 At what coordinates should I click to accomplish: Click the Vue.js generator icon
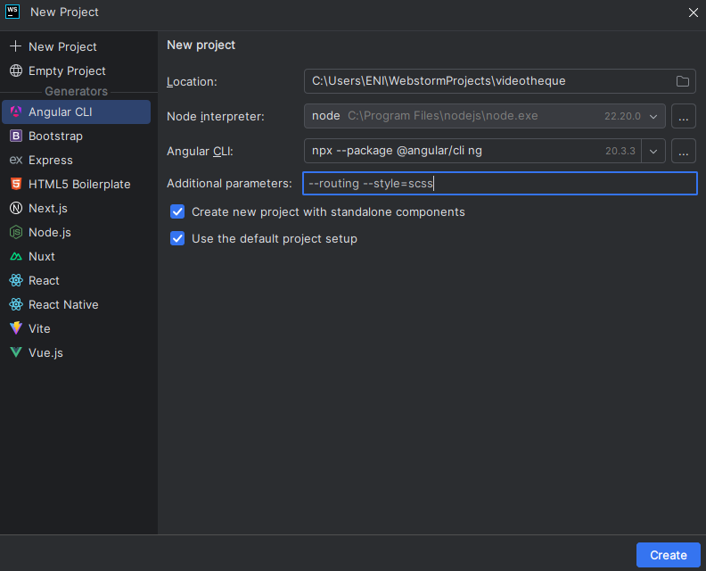coord(15,352)
